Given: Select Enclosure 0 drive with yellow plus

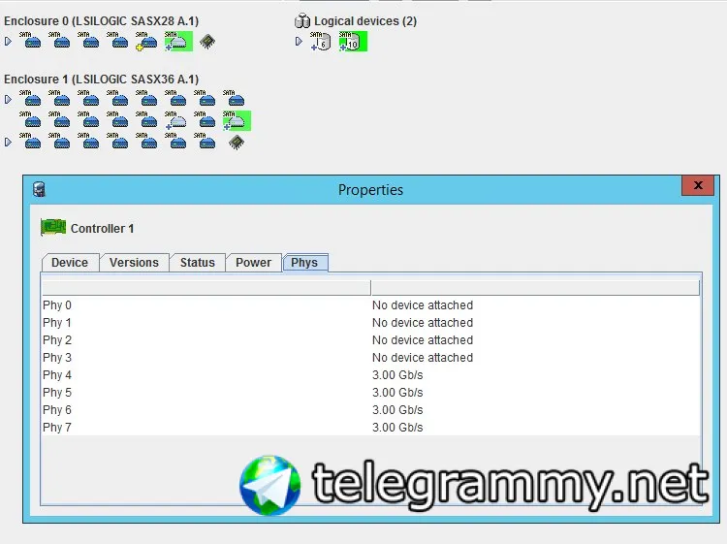Looking at the screenshot, I should [x=146, y=41].
